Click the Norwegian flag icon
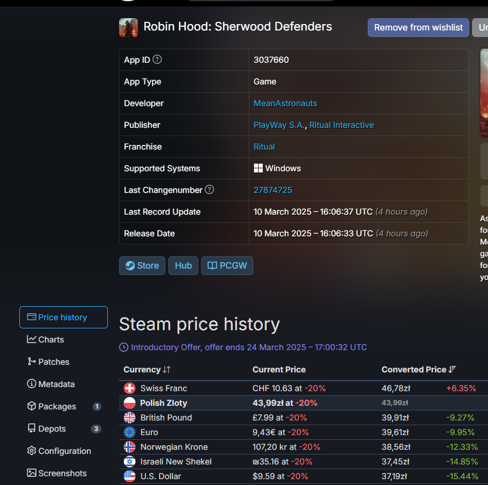488x485 pixels. [x=130, y=447]
